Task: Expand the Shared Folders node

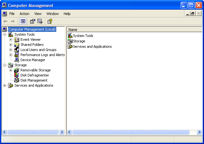Action: point(11,45)
